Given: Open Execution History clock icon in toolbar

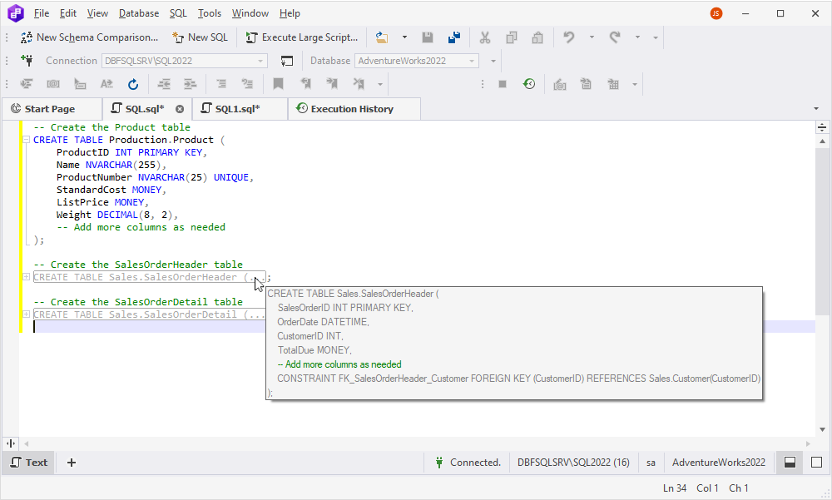Looking at the screenshot, I should point(529,84).
